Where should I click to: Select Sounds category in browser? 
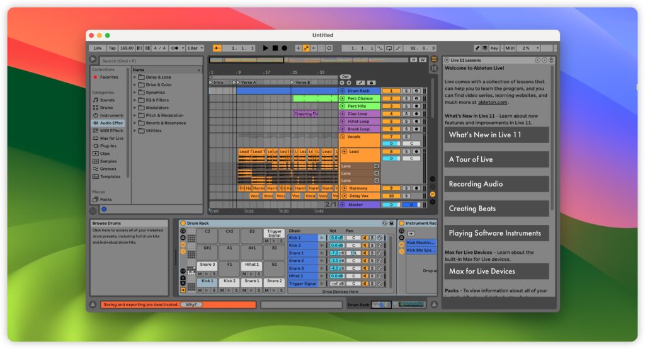click(x=107, y=100)
